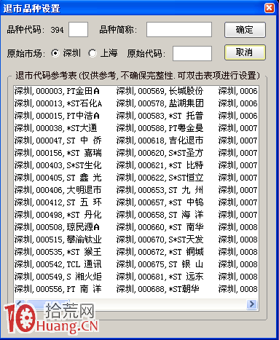Select row 000670, S*ST天发

pyautogui.click(x=160, y=240)
